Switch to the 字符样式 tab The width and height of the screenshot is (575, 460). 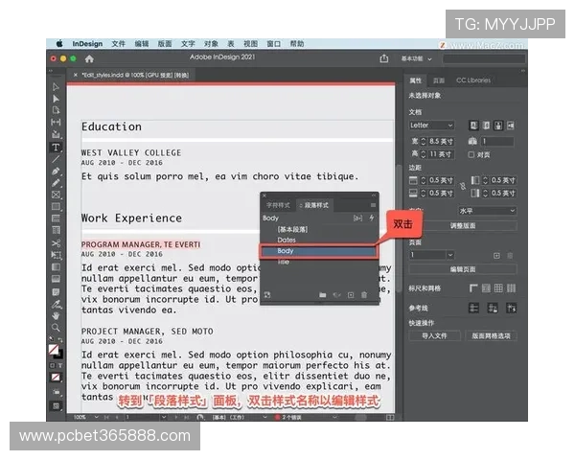[277, 205]
